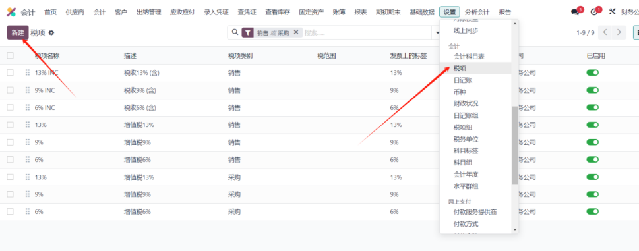Sort by the 描述 column header
This screenshot has width=639, height=251.
pos(130,56)
